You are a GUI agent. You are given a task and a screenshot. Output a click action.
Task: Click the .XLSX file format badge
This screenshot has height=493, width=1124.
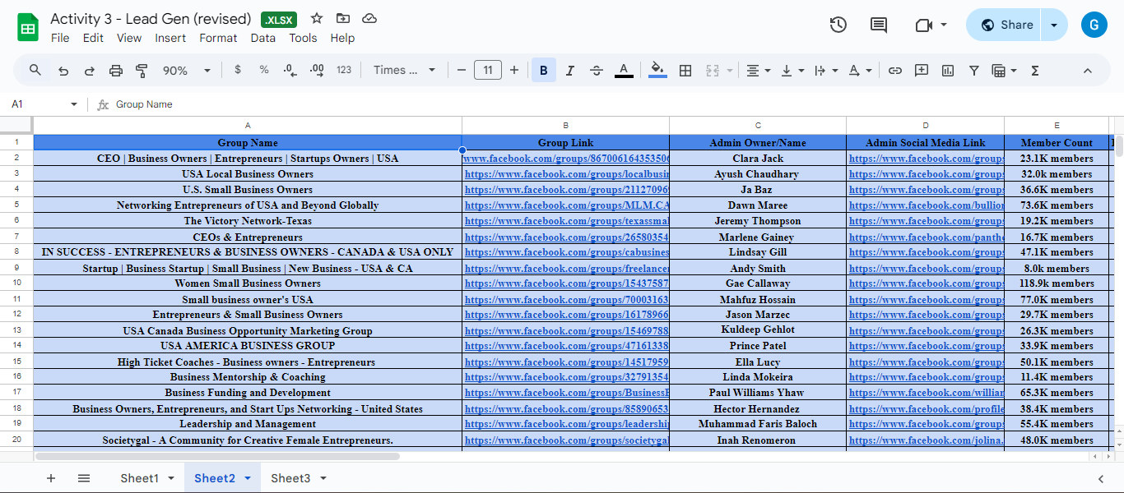pyautogui.click(x=279, y=20)
